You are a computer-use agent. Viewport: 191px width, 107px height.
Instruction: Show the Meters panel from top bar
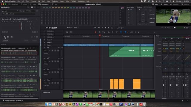164,4
